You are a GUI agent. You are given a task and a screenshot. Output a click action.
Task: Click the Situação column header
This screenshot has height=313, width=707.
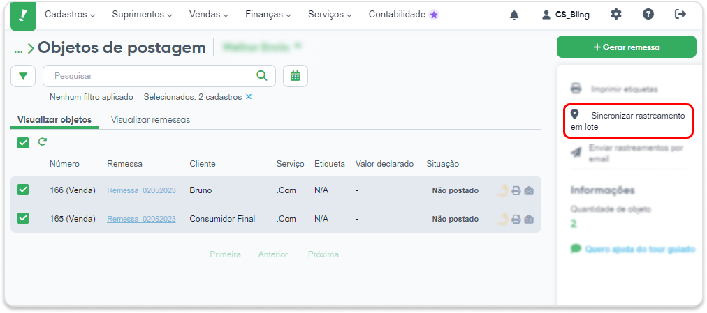(442, 164)
